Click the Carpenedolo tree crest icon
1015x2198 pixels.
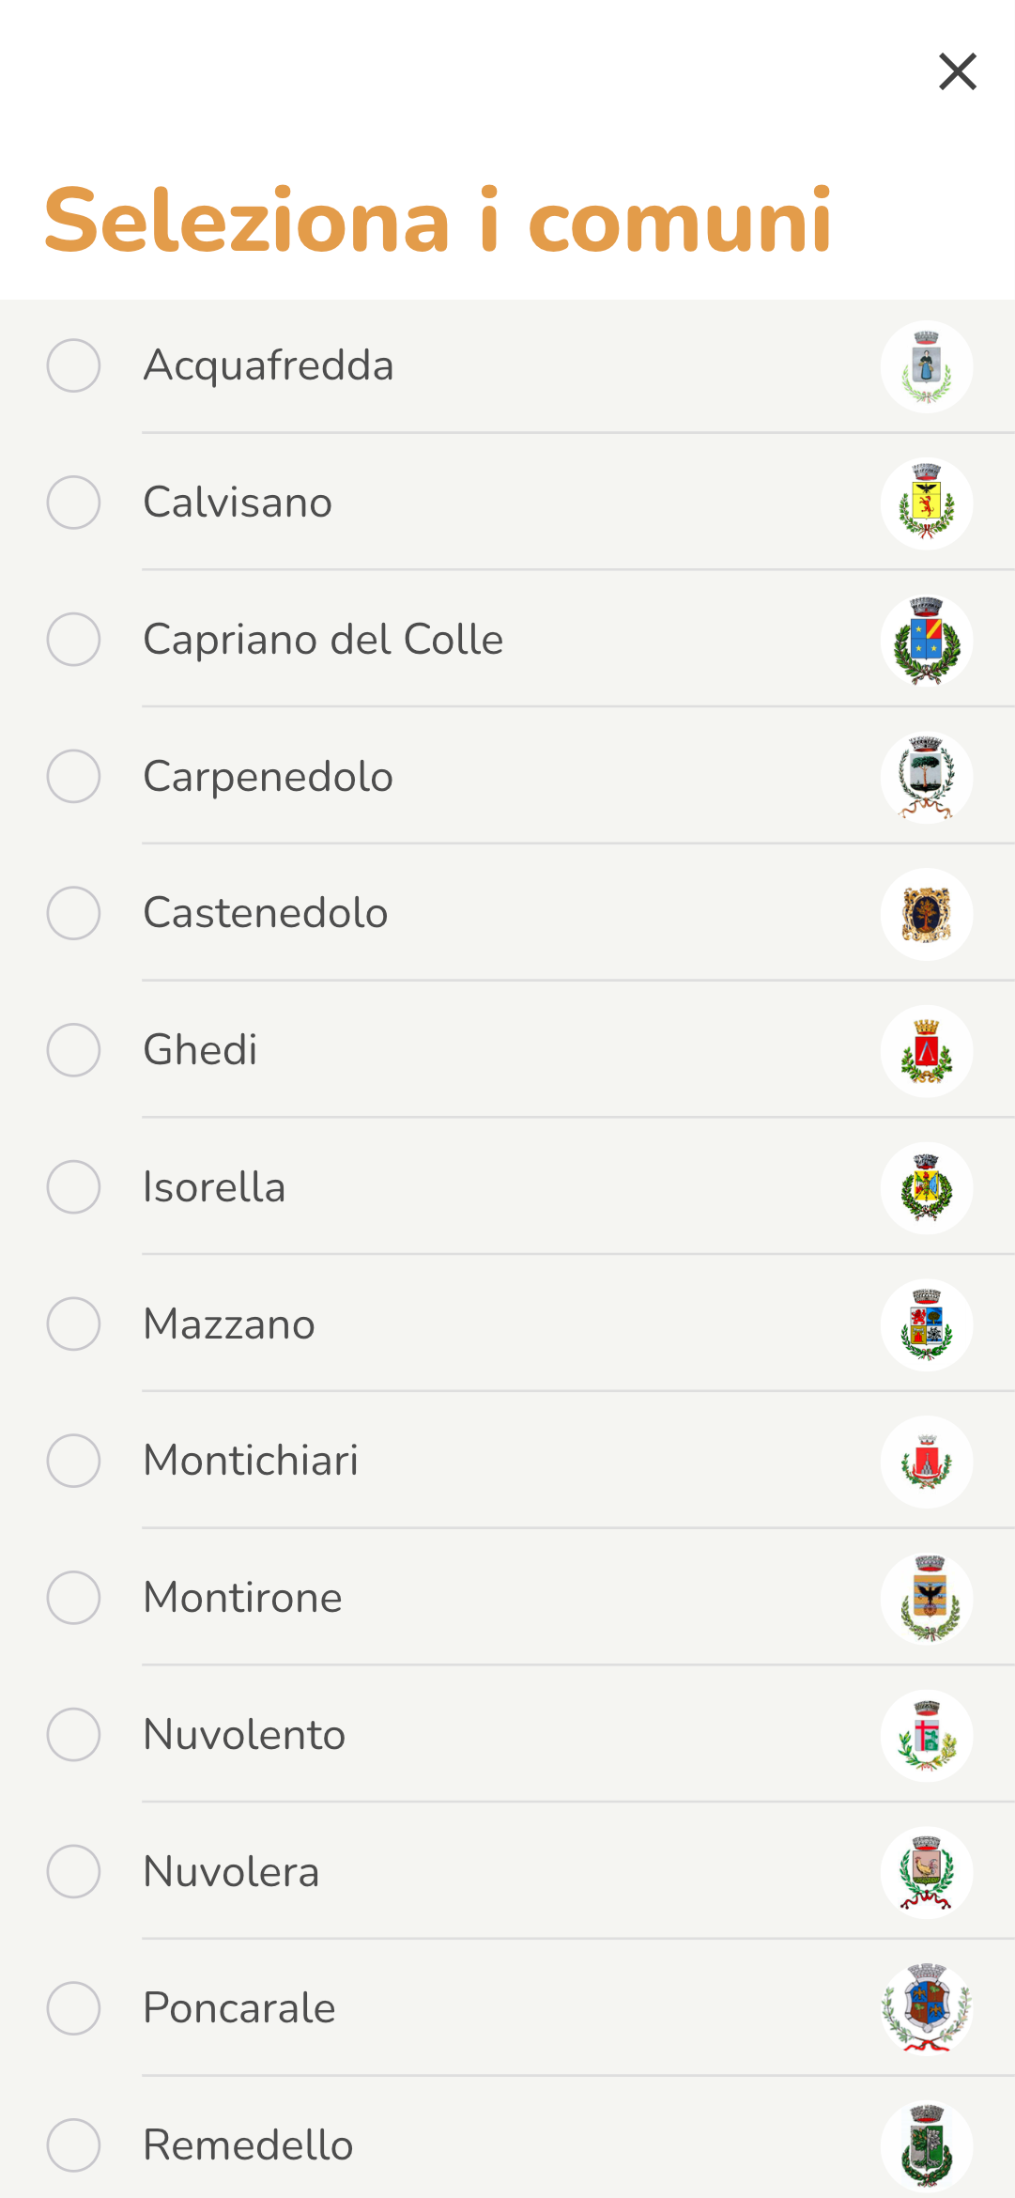tap(926, 778)
